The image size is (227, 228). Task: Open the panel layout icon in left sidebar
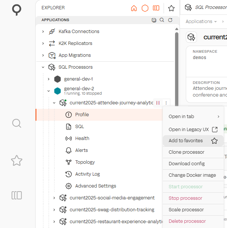pyautogui.click(x=17, y=195)
